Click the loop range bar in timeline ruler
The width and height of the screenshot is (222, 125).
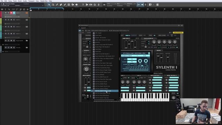point(47,8)
